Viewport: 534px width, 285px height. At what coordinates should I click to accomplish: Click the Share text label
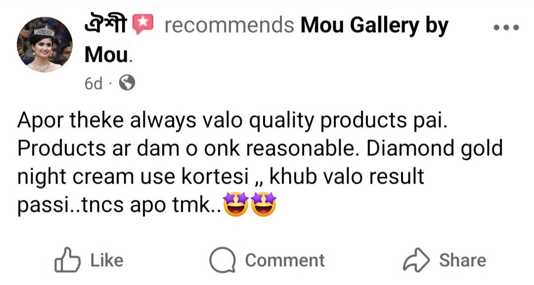pos(462,260)
